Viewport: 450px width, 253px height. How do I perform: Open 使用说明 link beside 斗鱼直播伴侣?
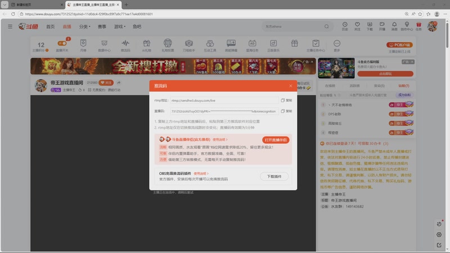tap(220, 139)
